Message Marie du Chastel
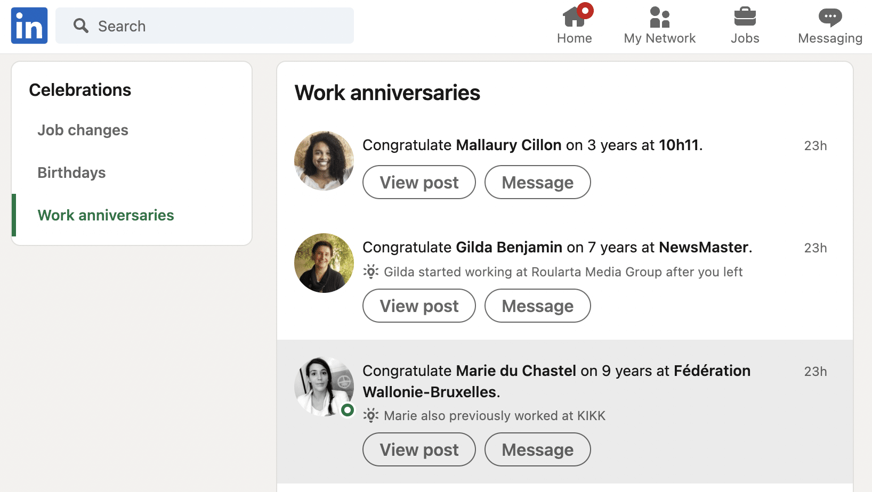872x492 pixels. [x=537, y=449]
